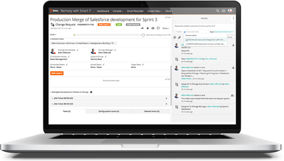Open ticket actions More dropdown
The image size is (284, 161).
click(x=166, y=28)
